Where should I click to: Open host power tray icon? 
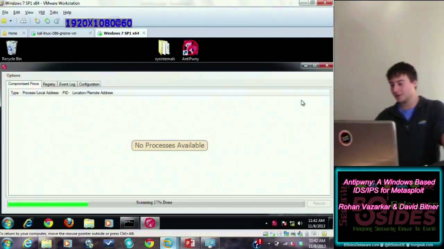[276, 243]
